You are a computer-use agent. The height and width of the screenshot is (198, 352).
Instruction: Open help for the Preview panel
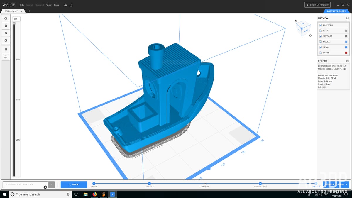click(348, 18)
